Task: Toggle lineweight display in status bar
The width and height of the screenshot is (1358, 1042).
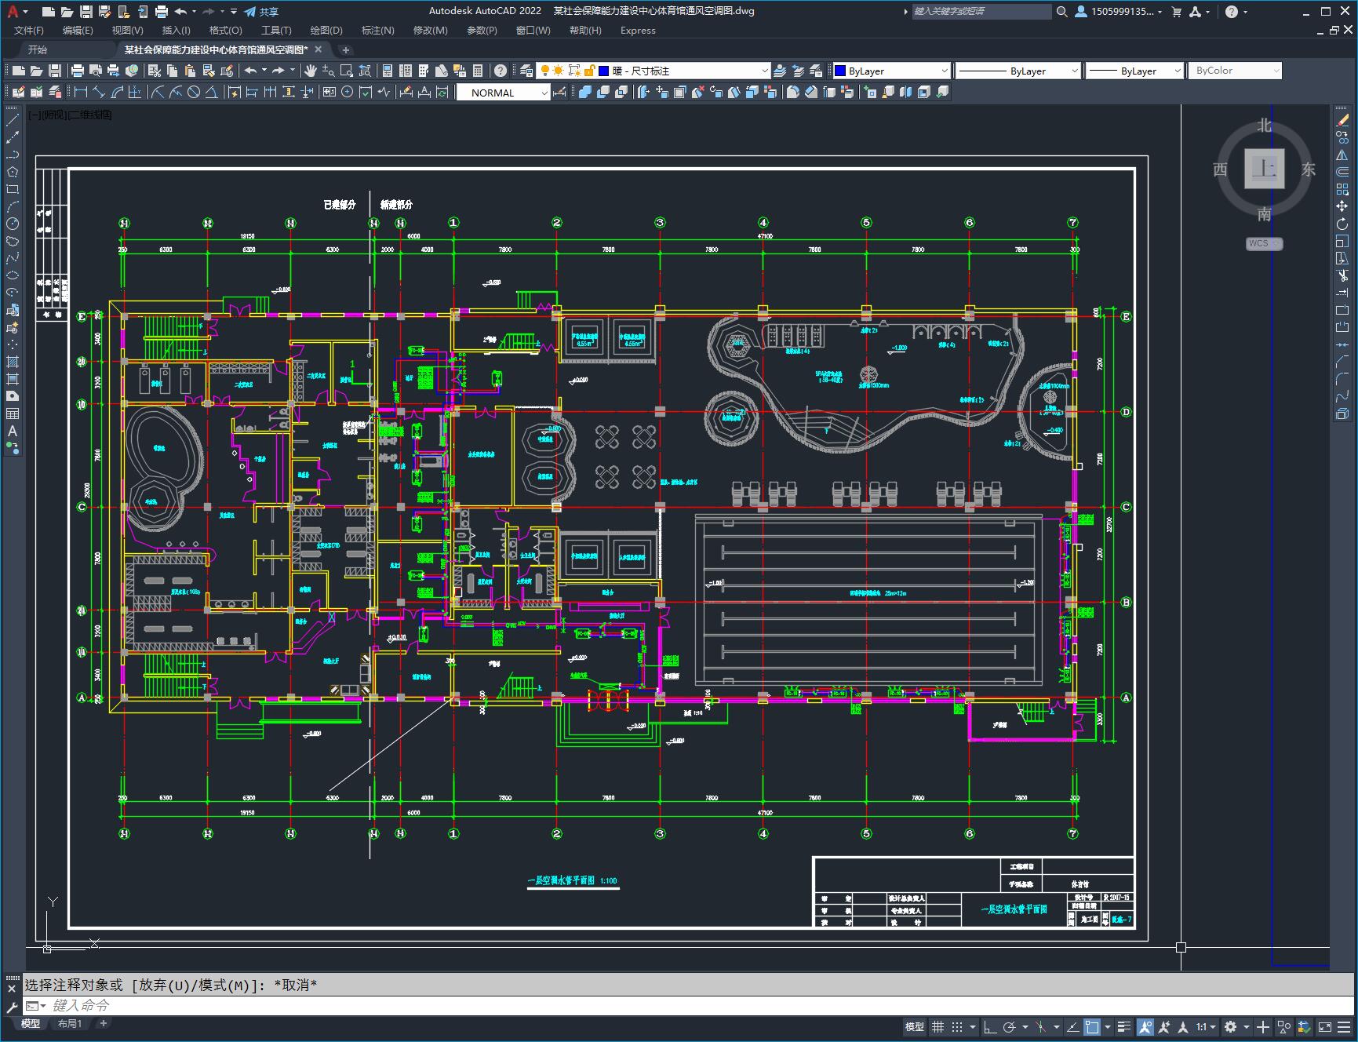Action: [1124, 1026]
